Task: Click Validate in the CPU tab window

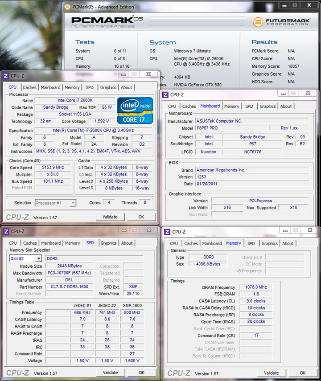Action: point(110,217)
